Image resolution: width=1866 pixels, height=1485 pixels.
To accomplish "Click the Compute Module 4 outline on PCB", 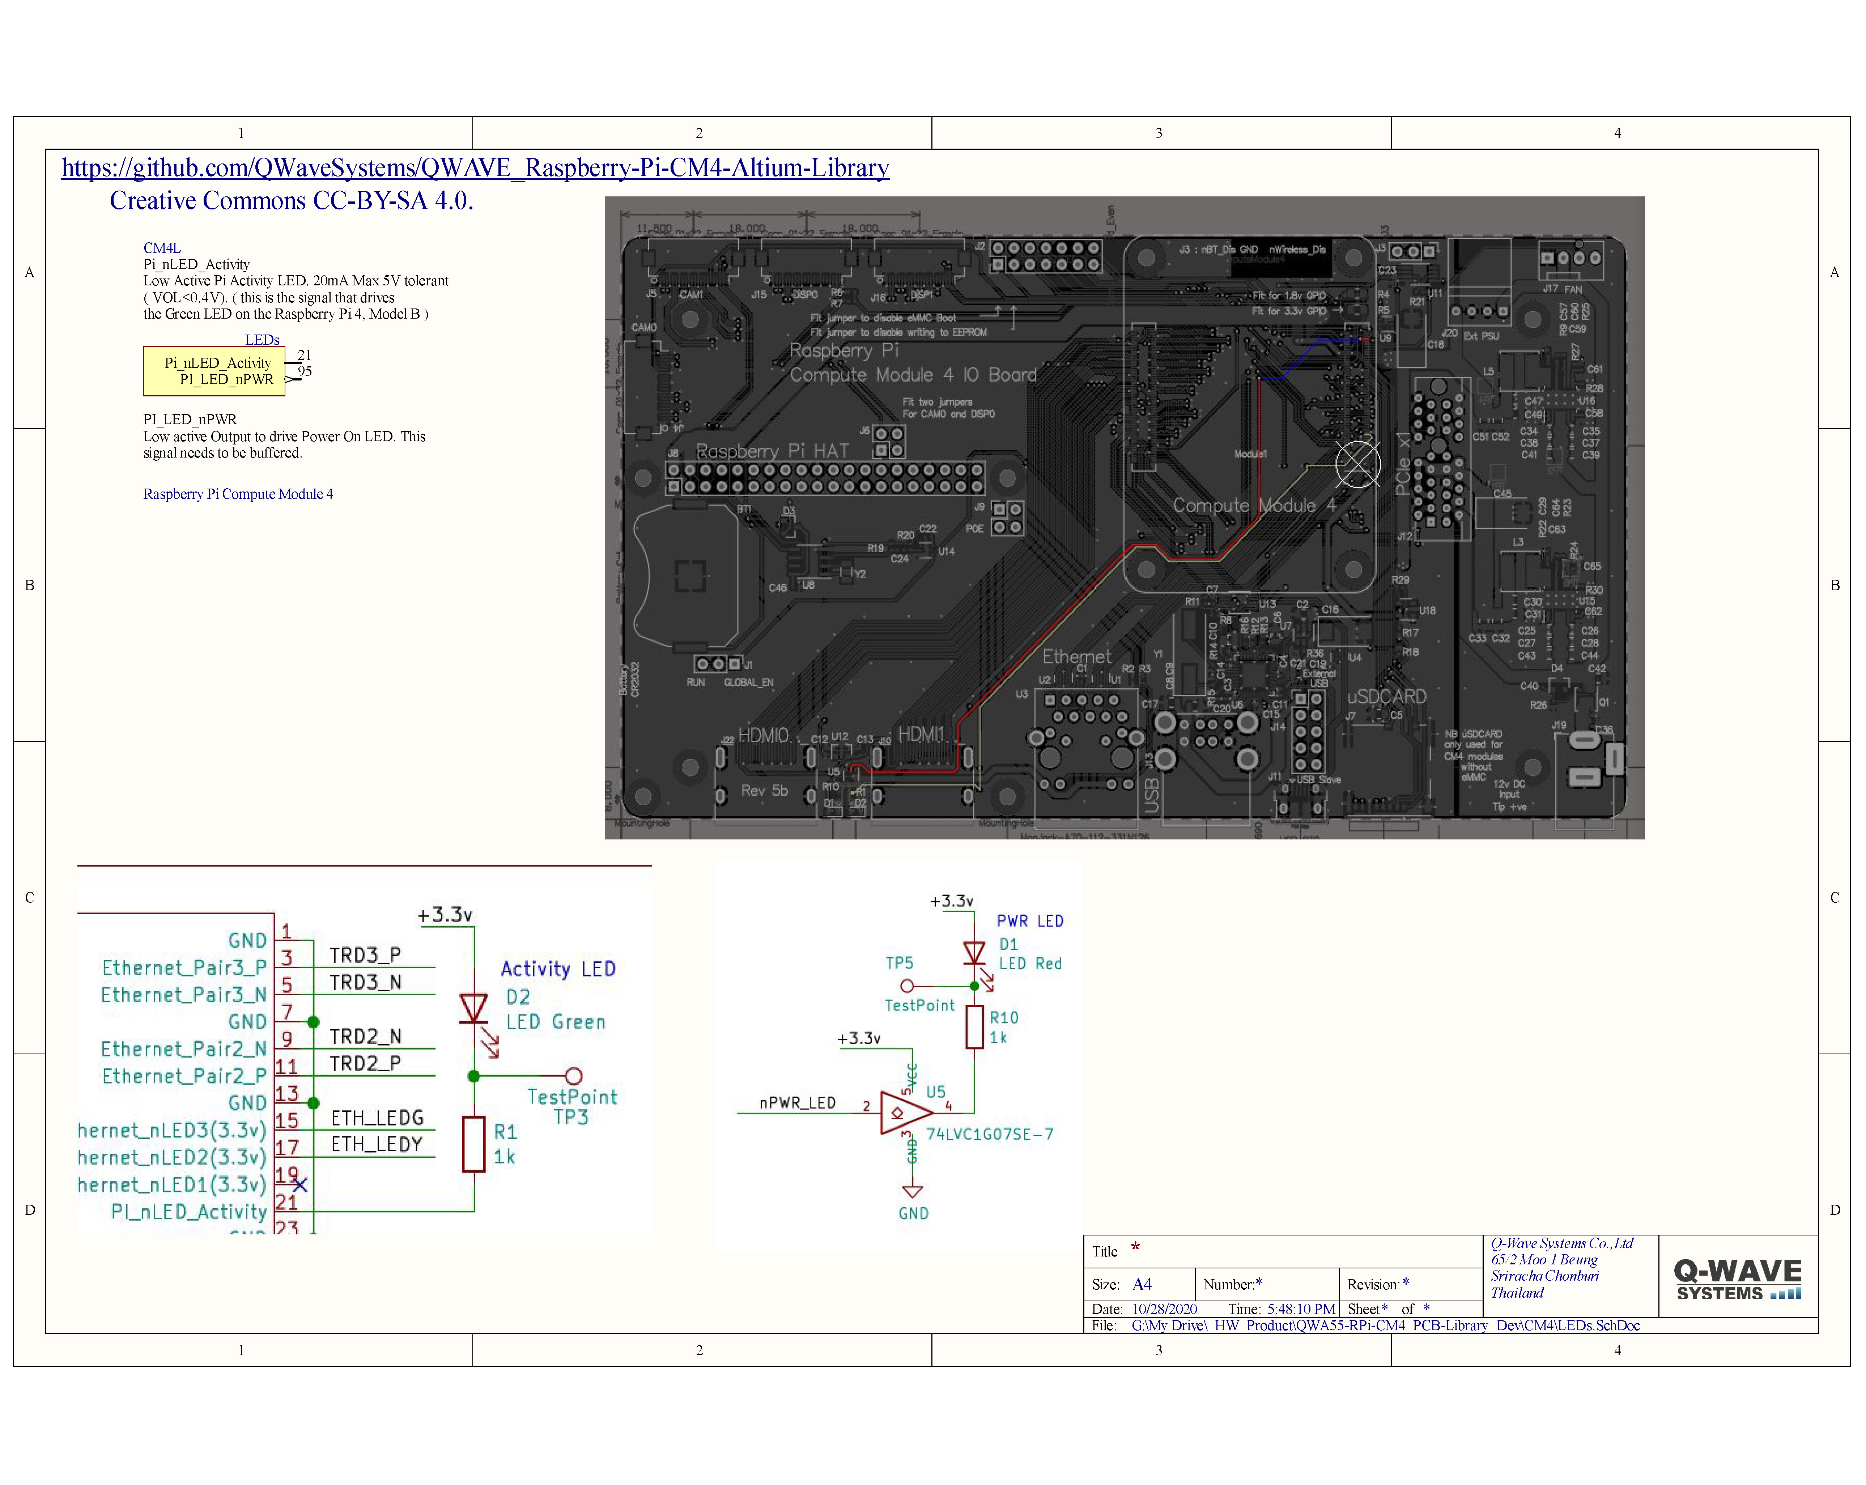I will (1249, 414).
